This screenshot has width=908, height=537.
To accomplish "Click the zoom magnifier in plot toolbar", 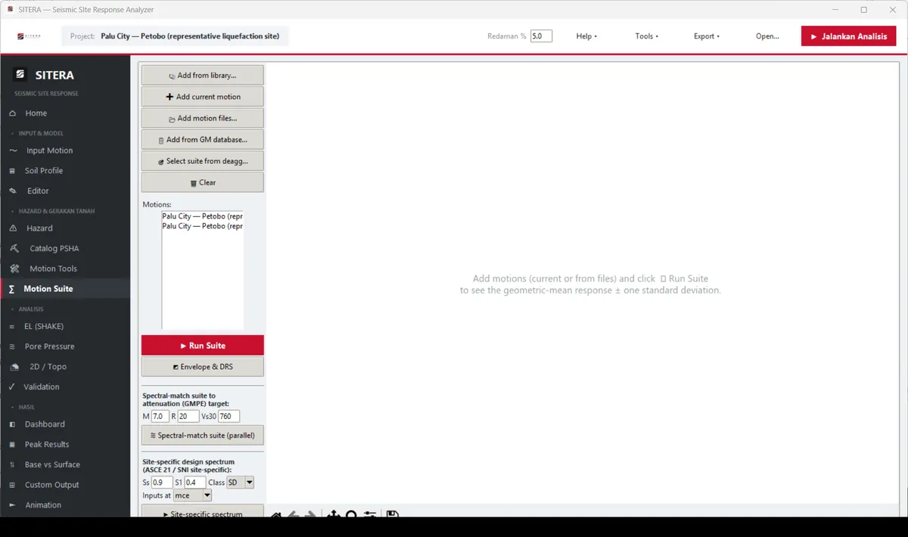I will 351,514.
